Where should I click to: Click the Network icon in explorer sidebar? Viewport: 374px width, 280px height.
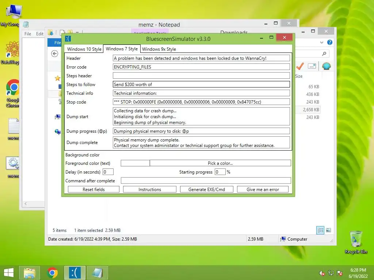[58, 132]
